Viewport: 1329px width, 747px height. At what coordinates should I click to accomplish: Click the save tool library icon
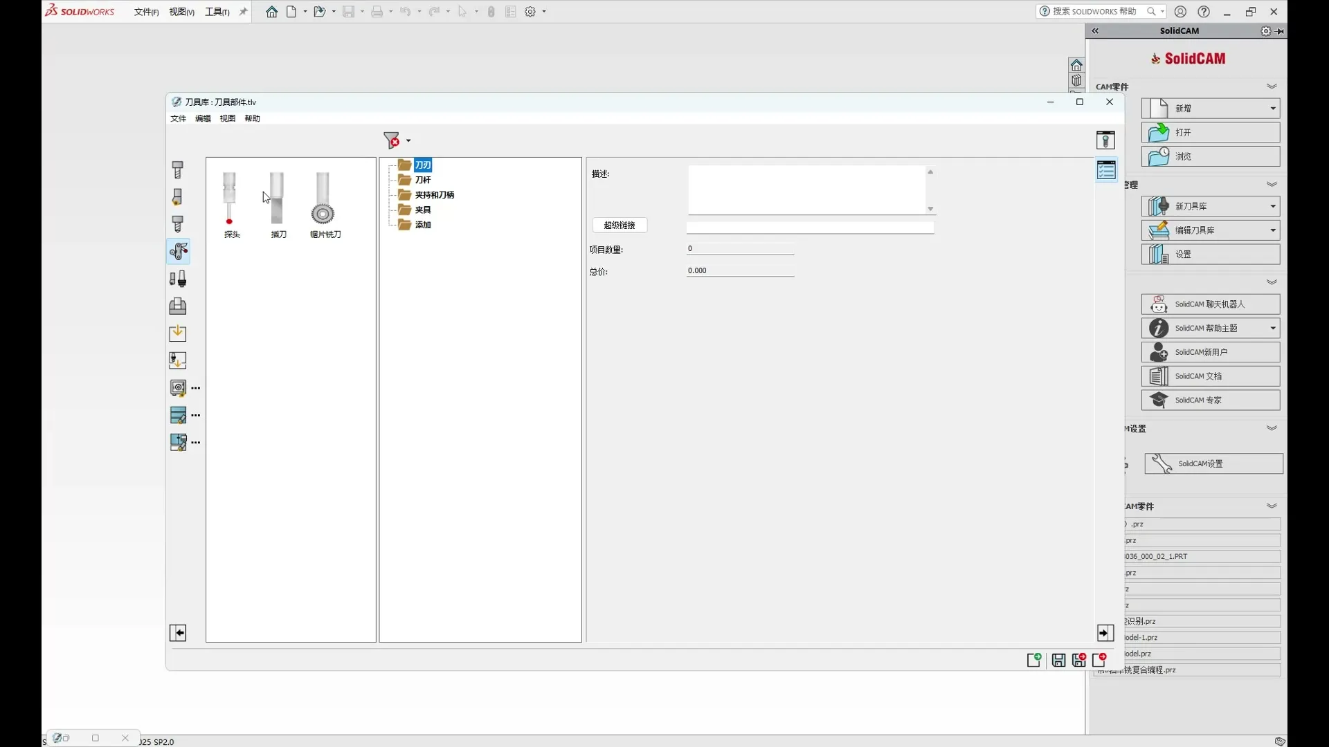1058,661
